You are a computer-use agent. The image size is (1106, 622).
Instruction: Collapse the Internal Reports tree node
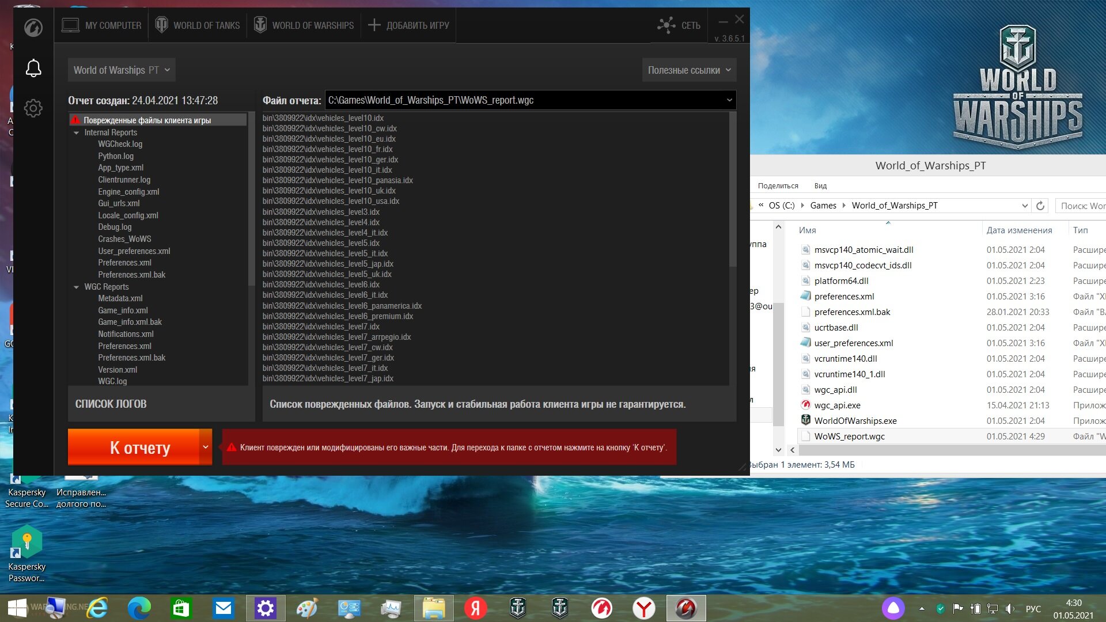(76, 132)
